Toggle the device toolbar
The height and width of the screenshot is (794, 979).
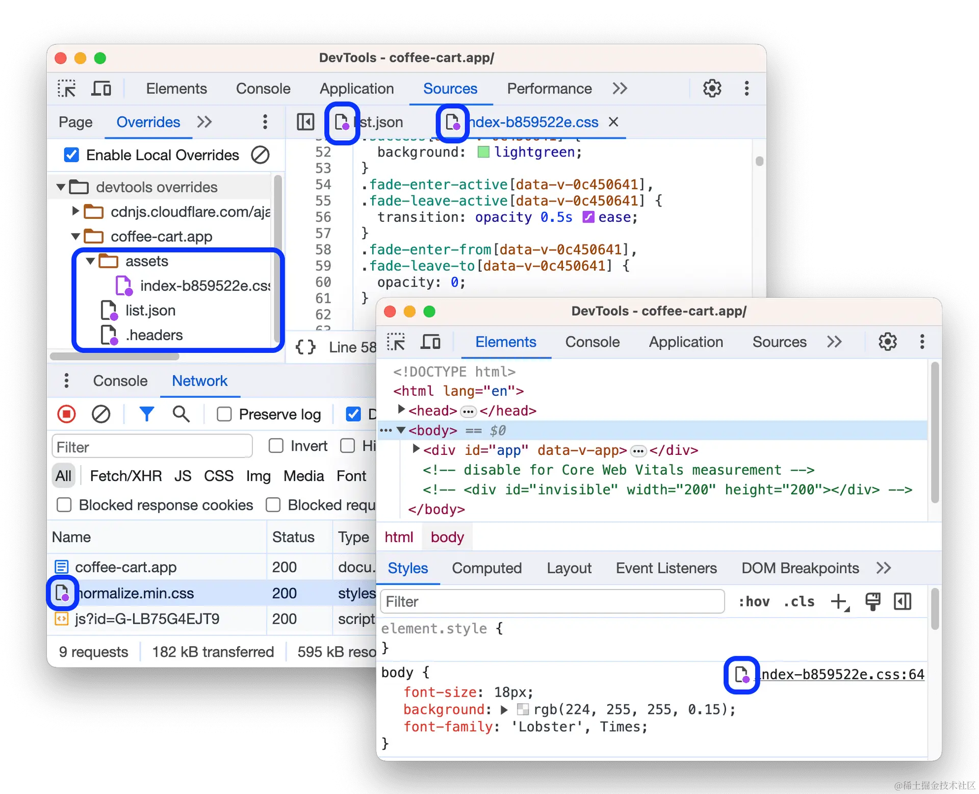point(101,88)
